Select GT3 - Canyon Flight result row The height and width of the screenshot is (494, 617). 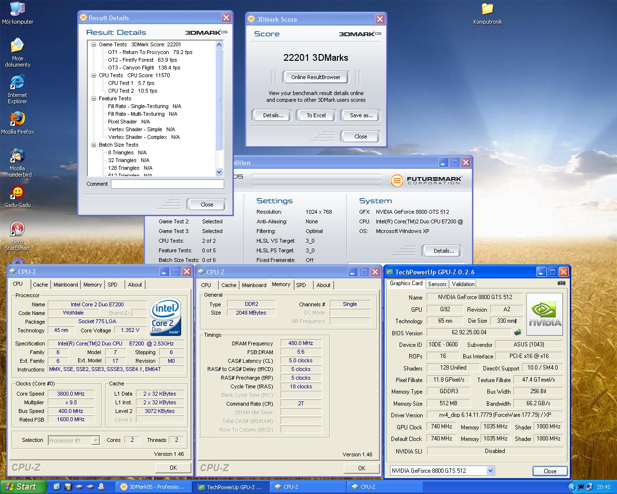click(x=144, y=68)
